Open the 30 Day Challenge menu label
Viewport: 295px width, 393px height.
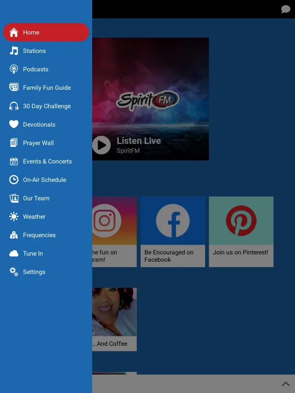point(47,106)
